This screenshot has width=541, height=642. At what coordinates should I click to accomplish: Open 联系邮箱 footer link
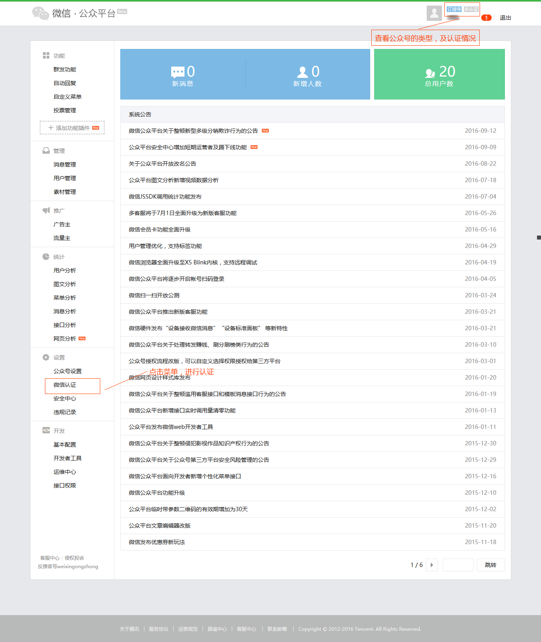click(277, 629)
